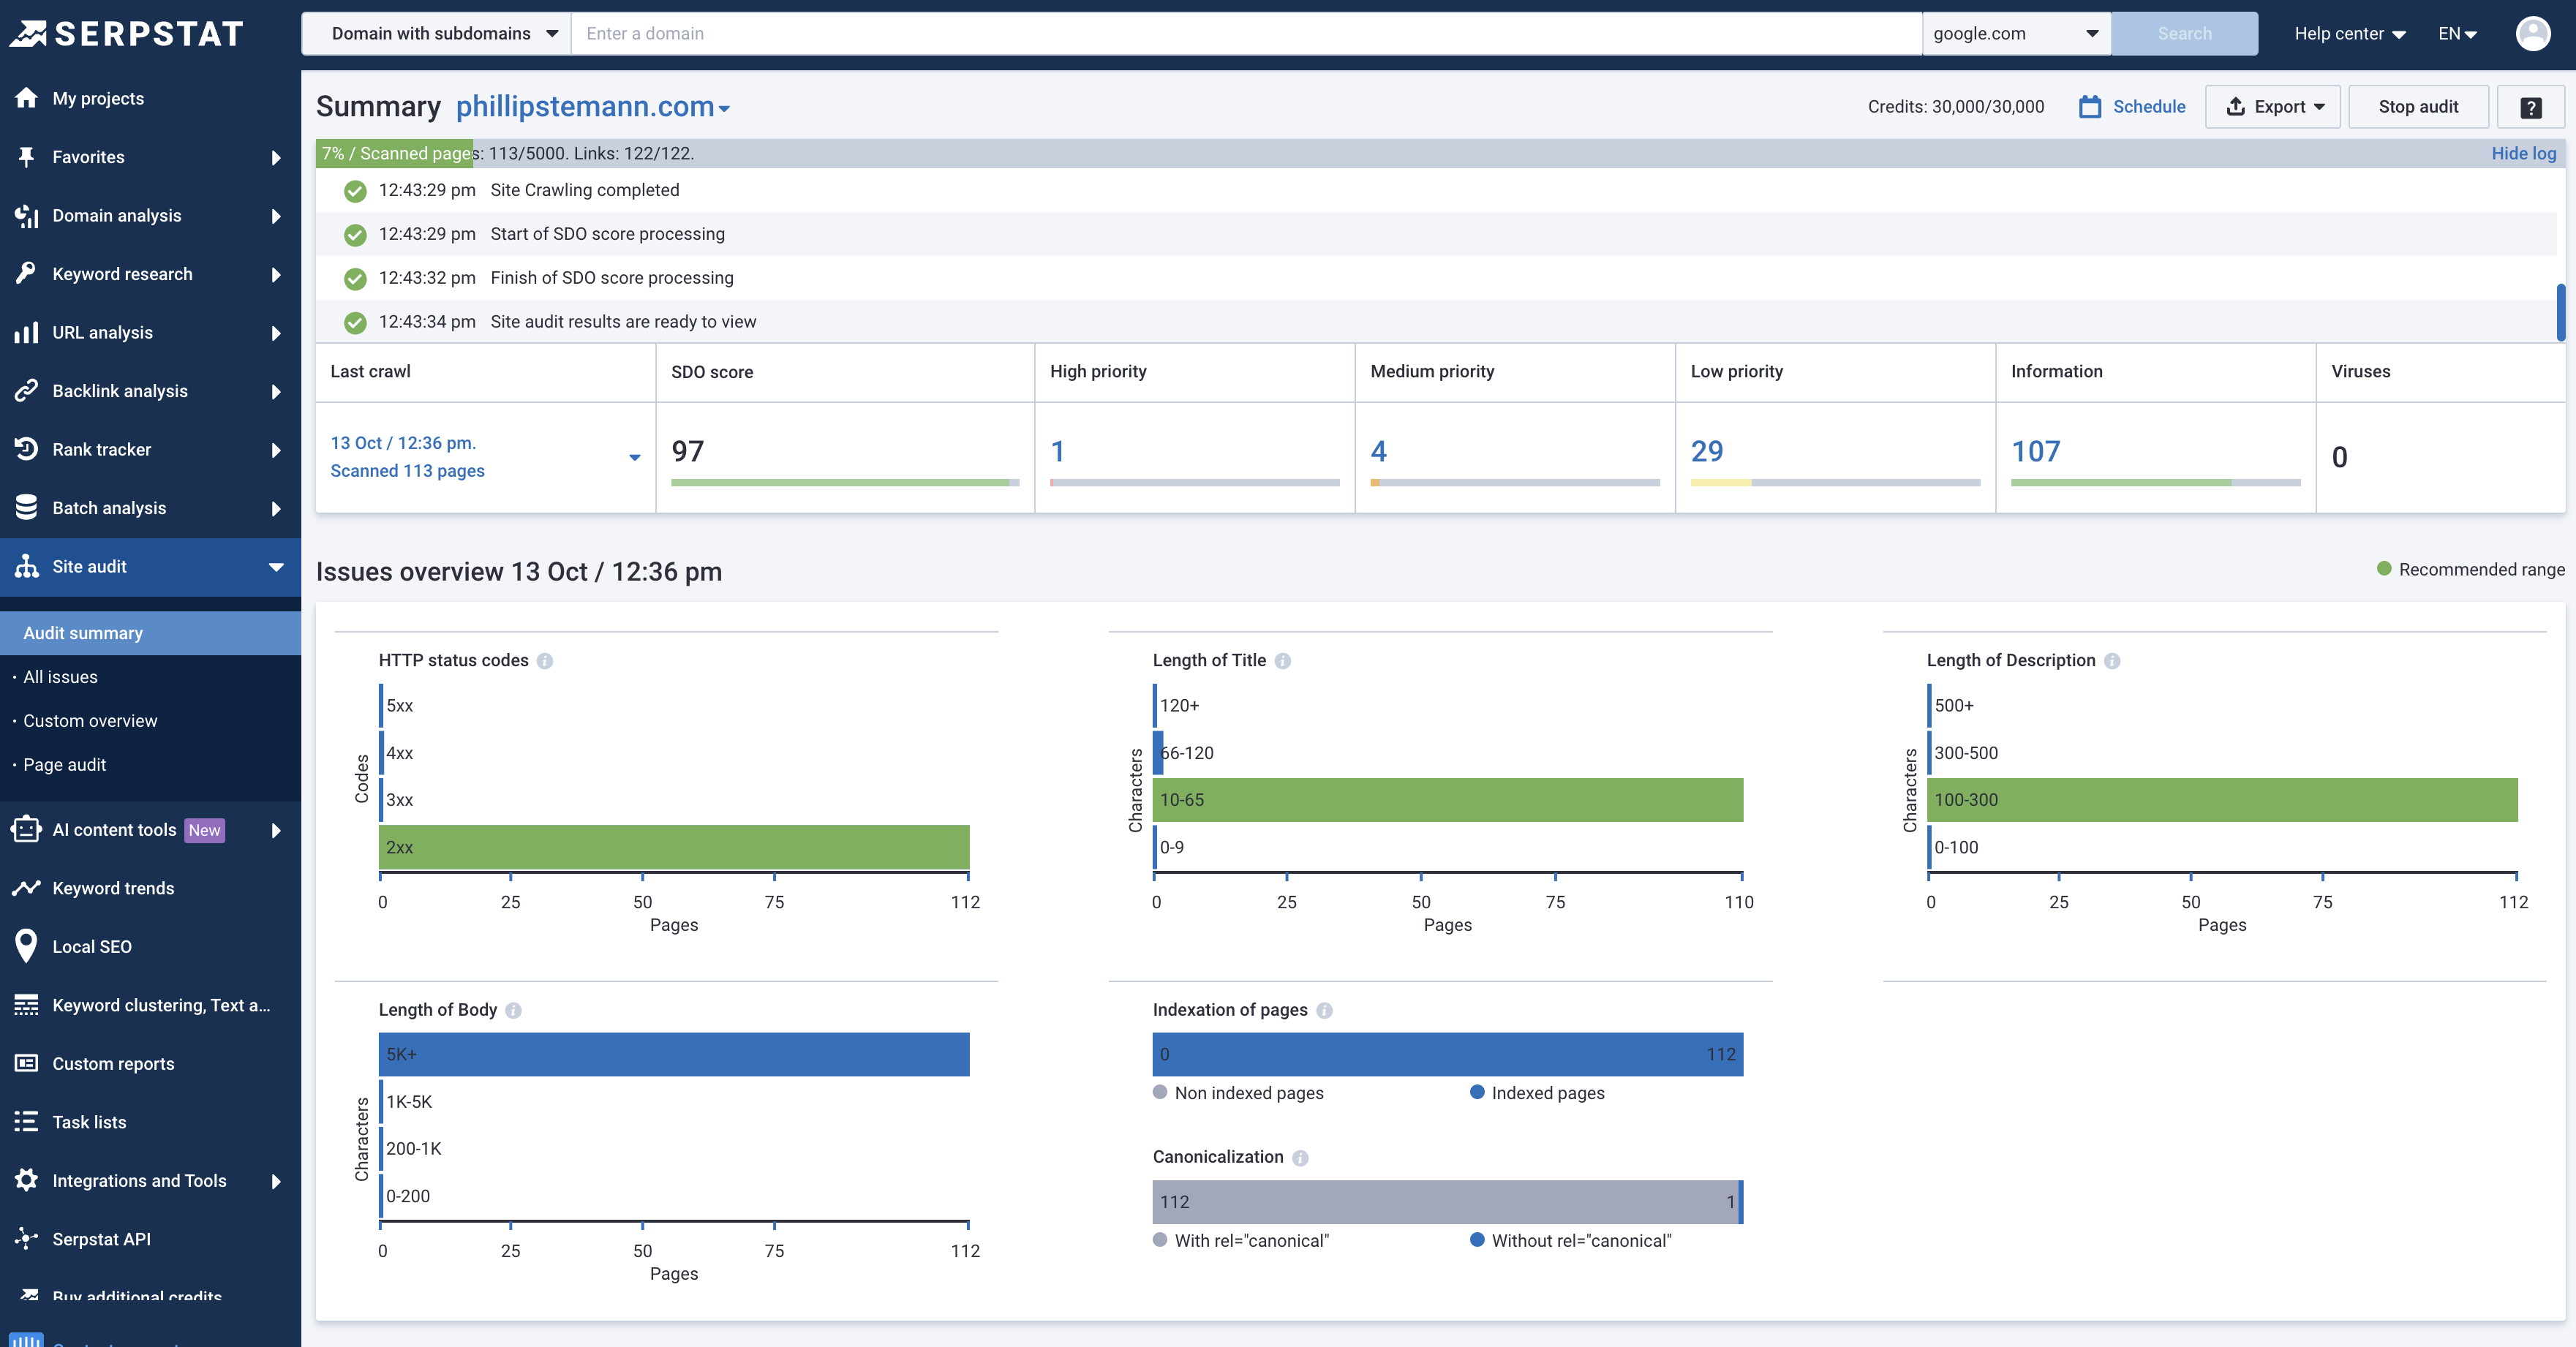Expand the Favorites submenu arrow
This screenshot has height=1347, width=2576.
276,157
